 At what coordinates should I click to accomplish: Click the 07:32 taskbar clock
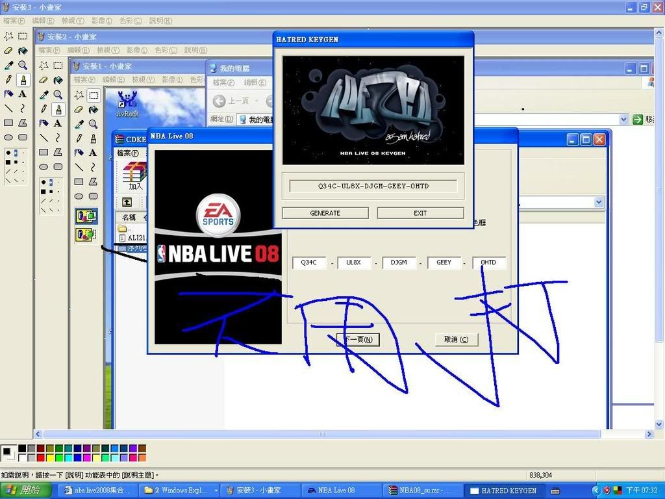point(642,491)
